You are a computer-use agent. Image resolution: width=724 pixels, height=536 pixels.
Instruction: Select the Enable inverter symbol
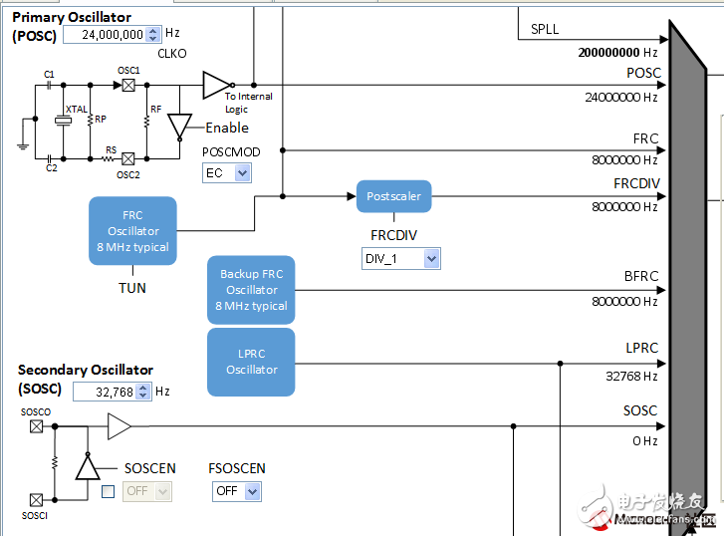(x=179, y=127)
